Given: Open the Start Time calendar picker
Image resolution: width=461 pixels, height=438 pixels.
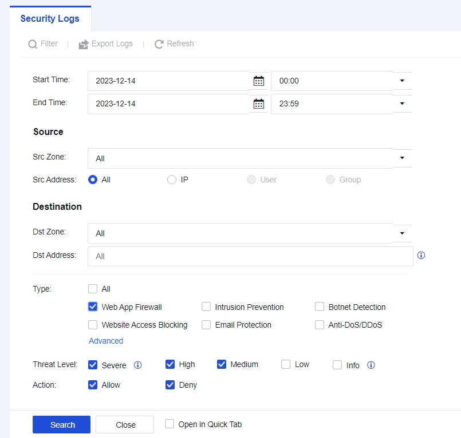Looking at the screenshot, I should 259,81.
